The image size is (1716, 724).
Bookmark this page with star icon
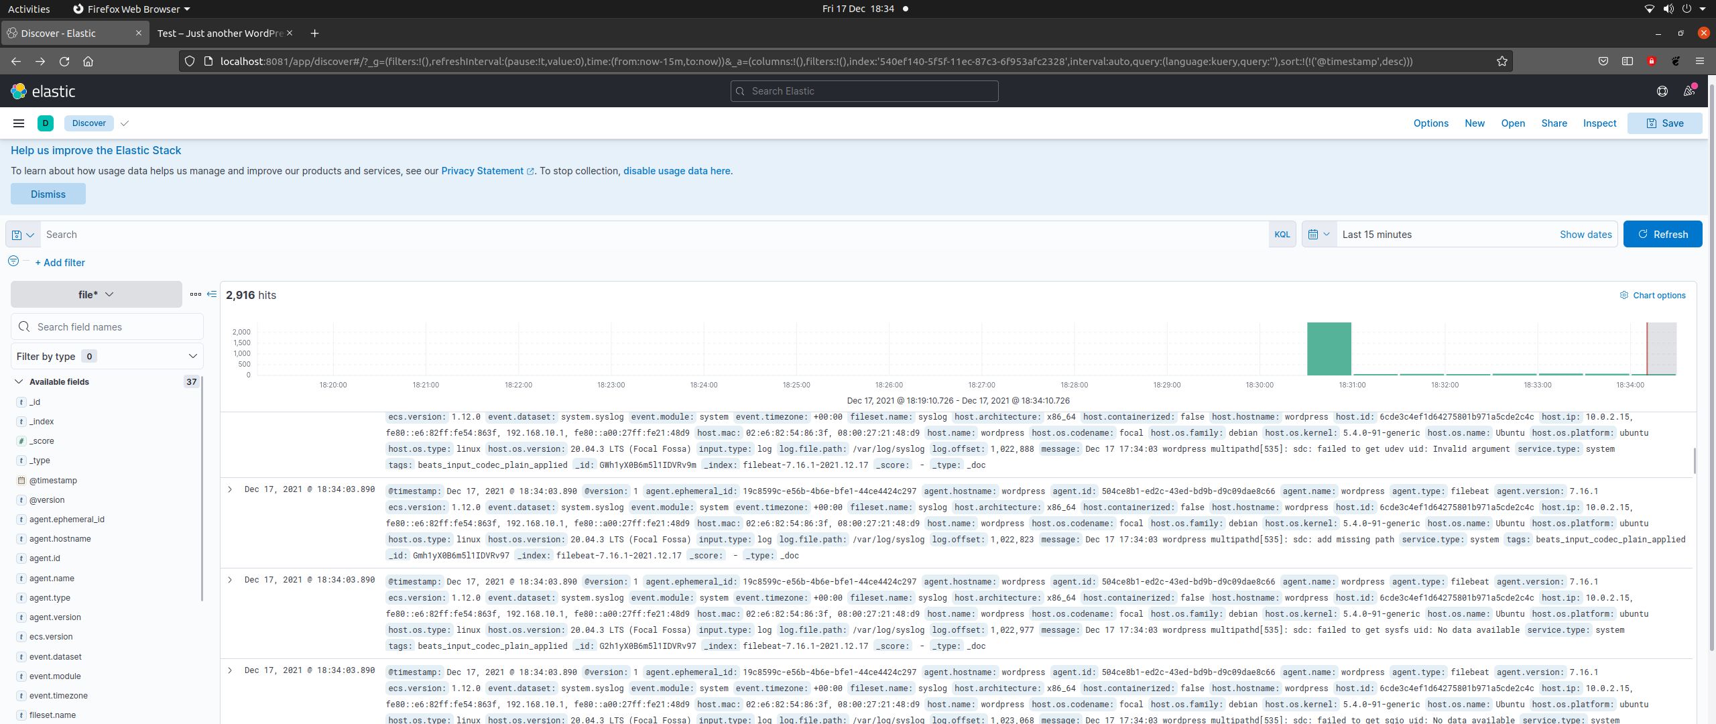(1501, 61)
